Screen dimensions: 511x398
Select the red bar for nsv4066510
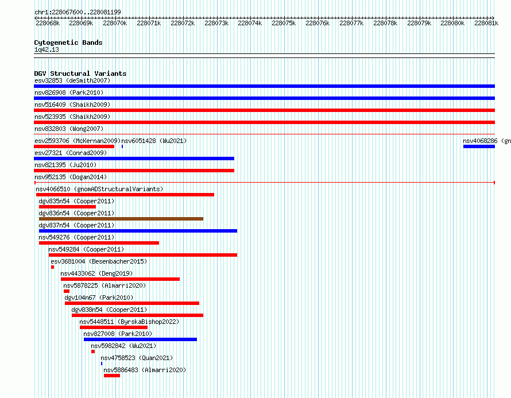point(125,195)
